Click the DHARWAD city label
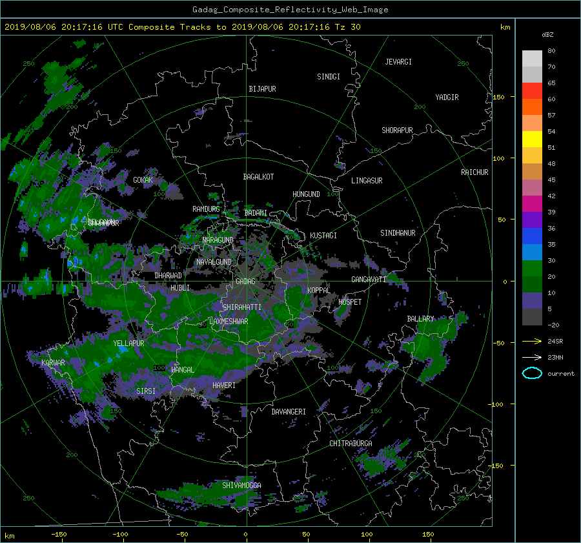The width and height of the screenshot is (581, 543). [168, 276]
